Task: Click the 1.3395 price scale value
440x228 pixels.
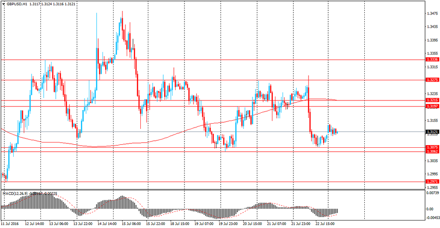Action: 432,40
